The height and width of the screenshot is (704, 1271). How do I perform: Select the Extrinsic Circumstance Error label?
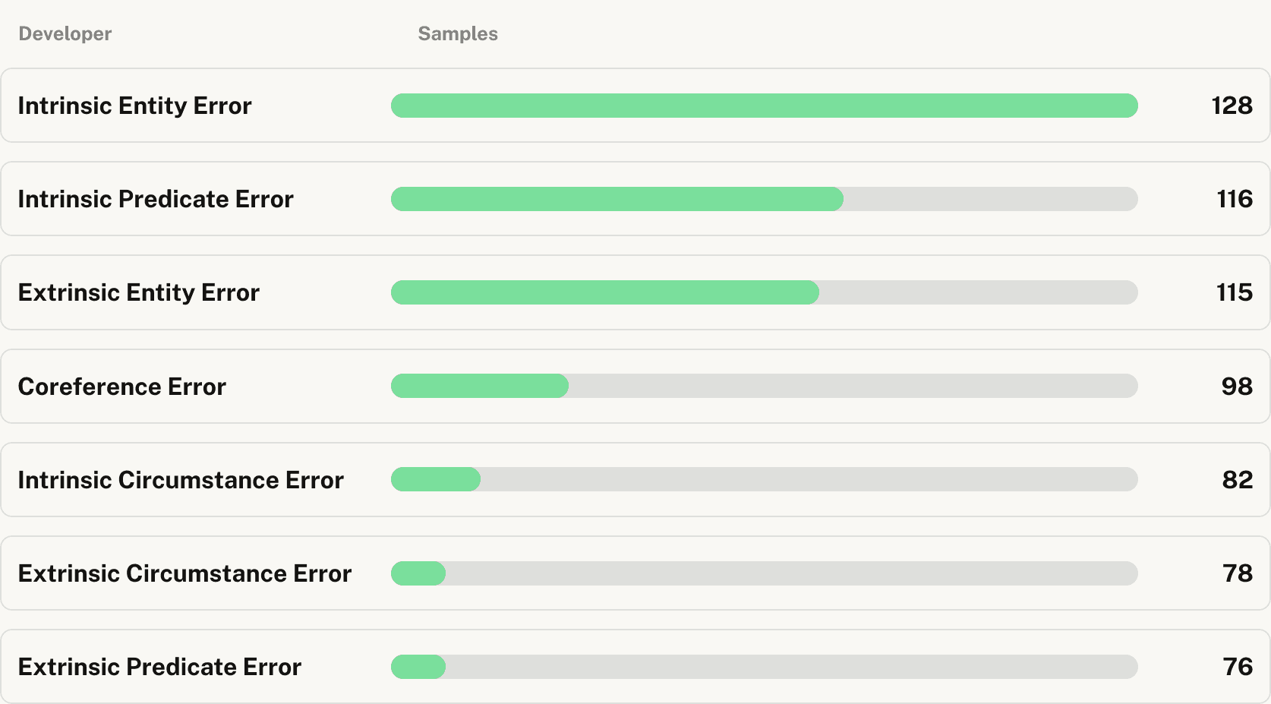[x=184, y=573]
